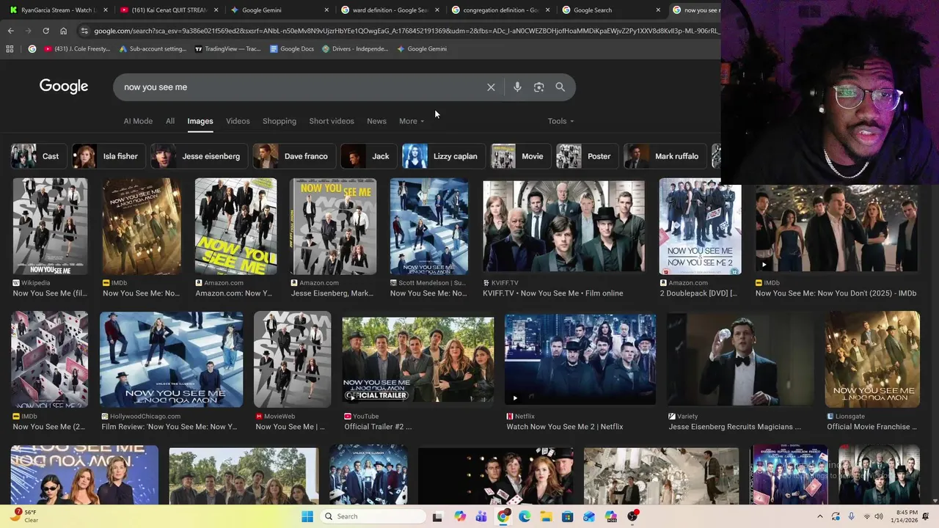The width and height of the screenshot is (939, 528).
Task: Open browser home page icon
Action: (63, 31)
